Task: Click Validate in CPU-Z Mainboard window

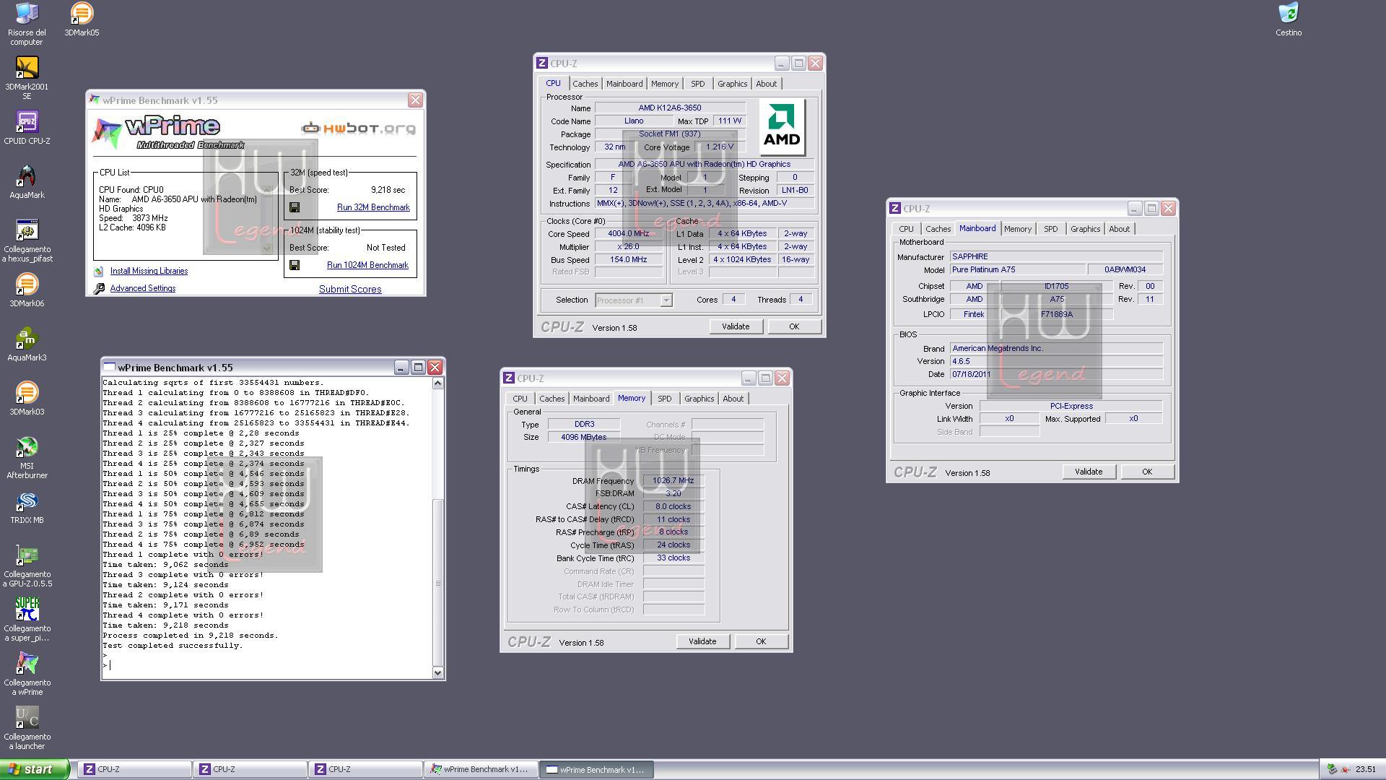Action: [1088, 472]
